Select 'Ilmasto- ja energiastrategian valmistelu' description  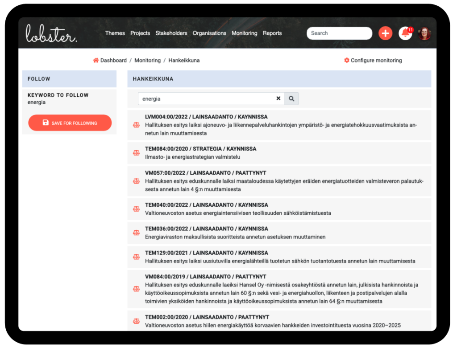(x=193, y=157)
